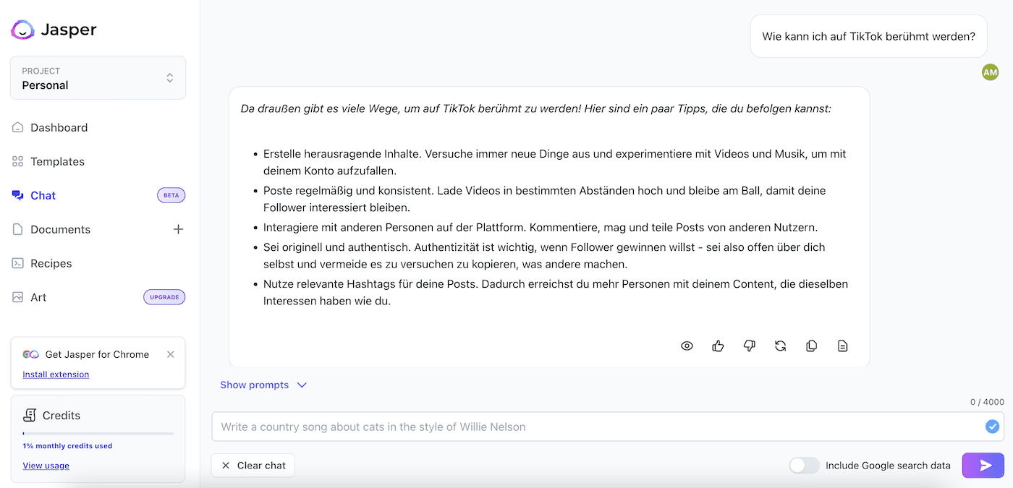Click the Recipes terminal icon

(x=18, y=264)
